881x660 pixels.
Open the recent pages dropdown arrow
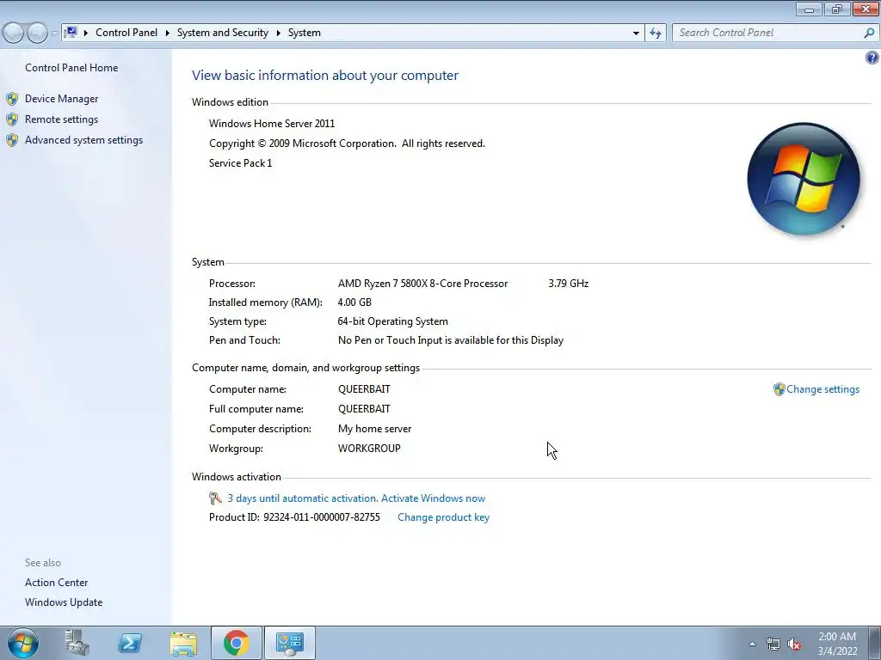coord(54,34)
